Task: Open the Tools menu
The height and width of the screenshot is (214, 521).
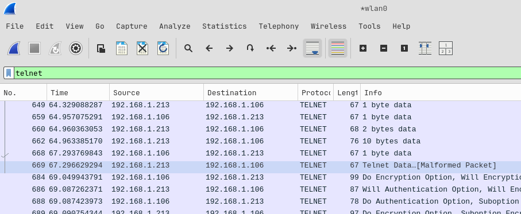Action: click(369, 26)
